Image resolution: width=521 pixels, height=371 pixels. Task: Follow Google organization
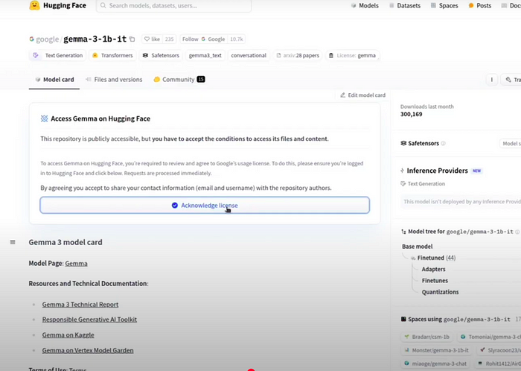[203, 39]
